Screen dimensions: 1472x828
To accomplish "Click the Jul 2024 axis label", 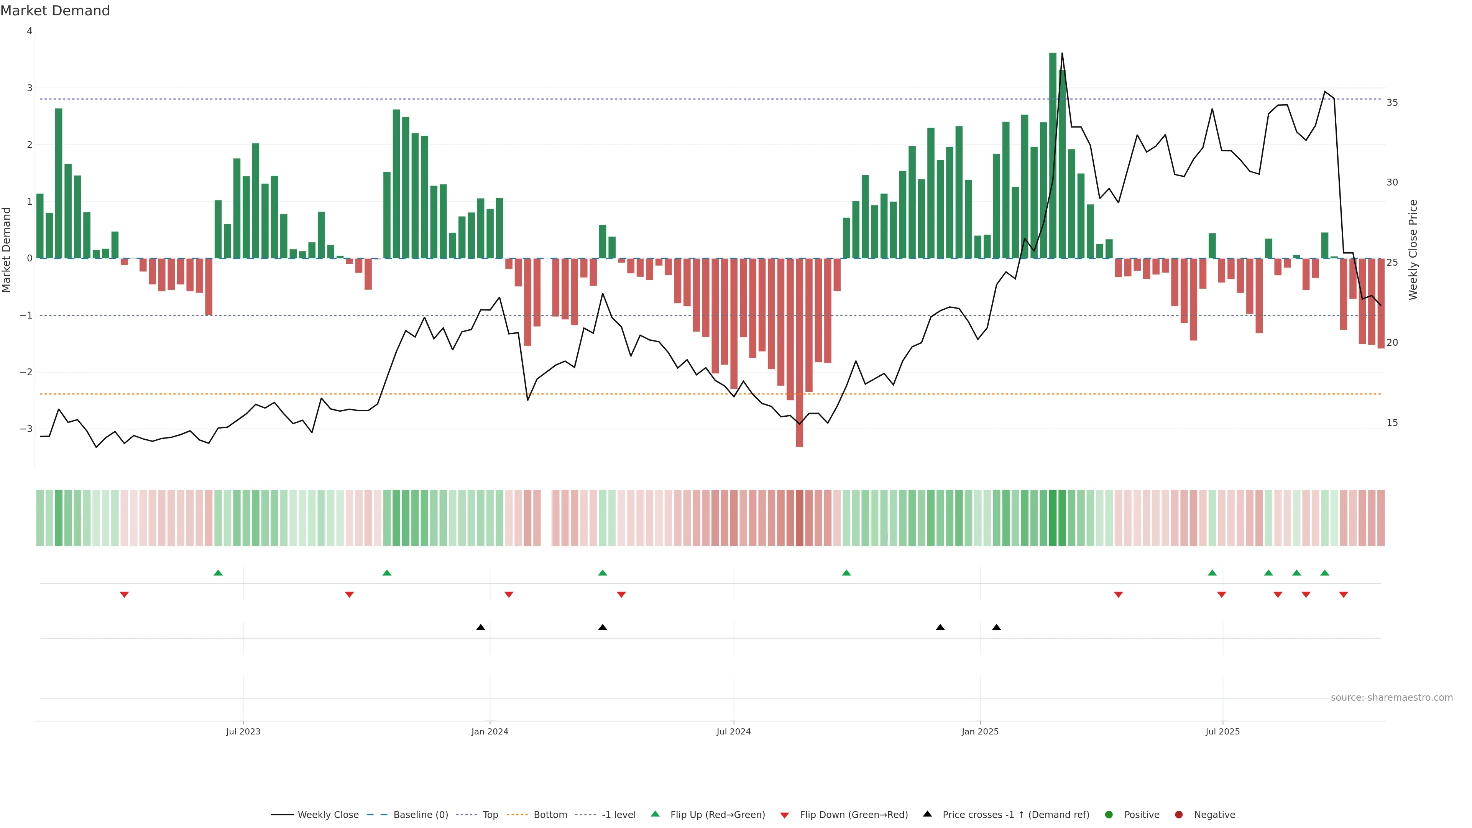I will pos(734,731).
